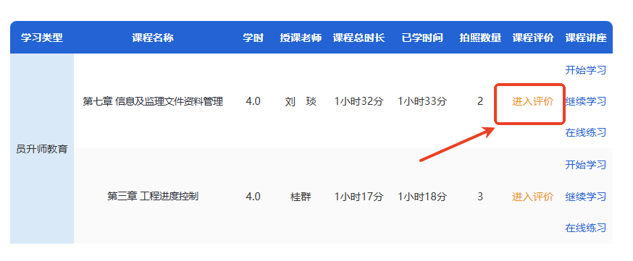633x261 pixels.
Task: Open 开始学习 for the 第七章 course
Action: [585, 70]
